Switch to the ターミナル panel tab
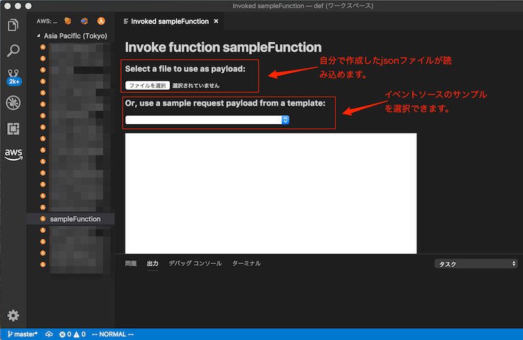 [x=246, y=263]
